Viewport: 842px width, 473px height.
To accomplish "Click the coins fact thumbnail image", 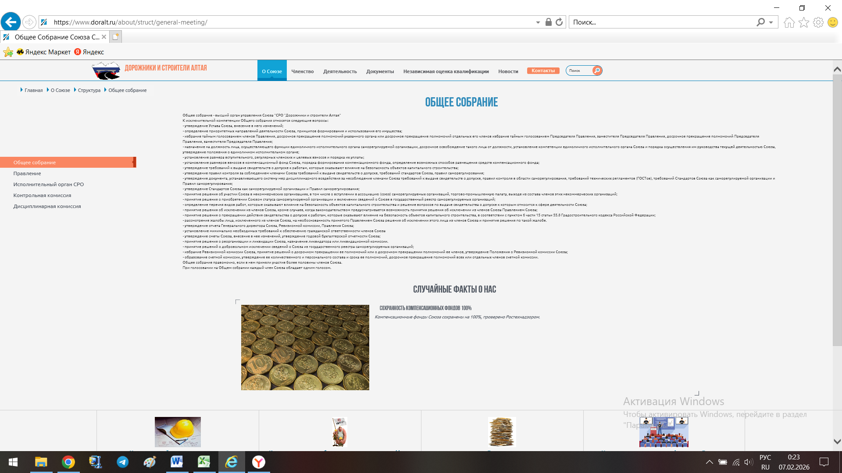I will coord(305,347).
